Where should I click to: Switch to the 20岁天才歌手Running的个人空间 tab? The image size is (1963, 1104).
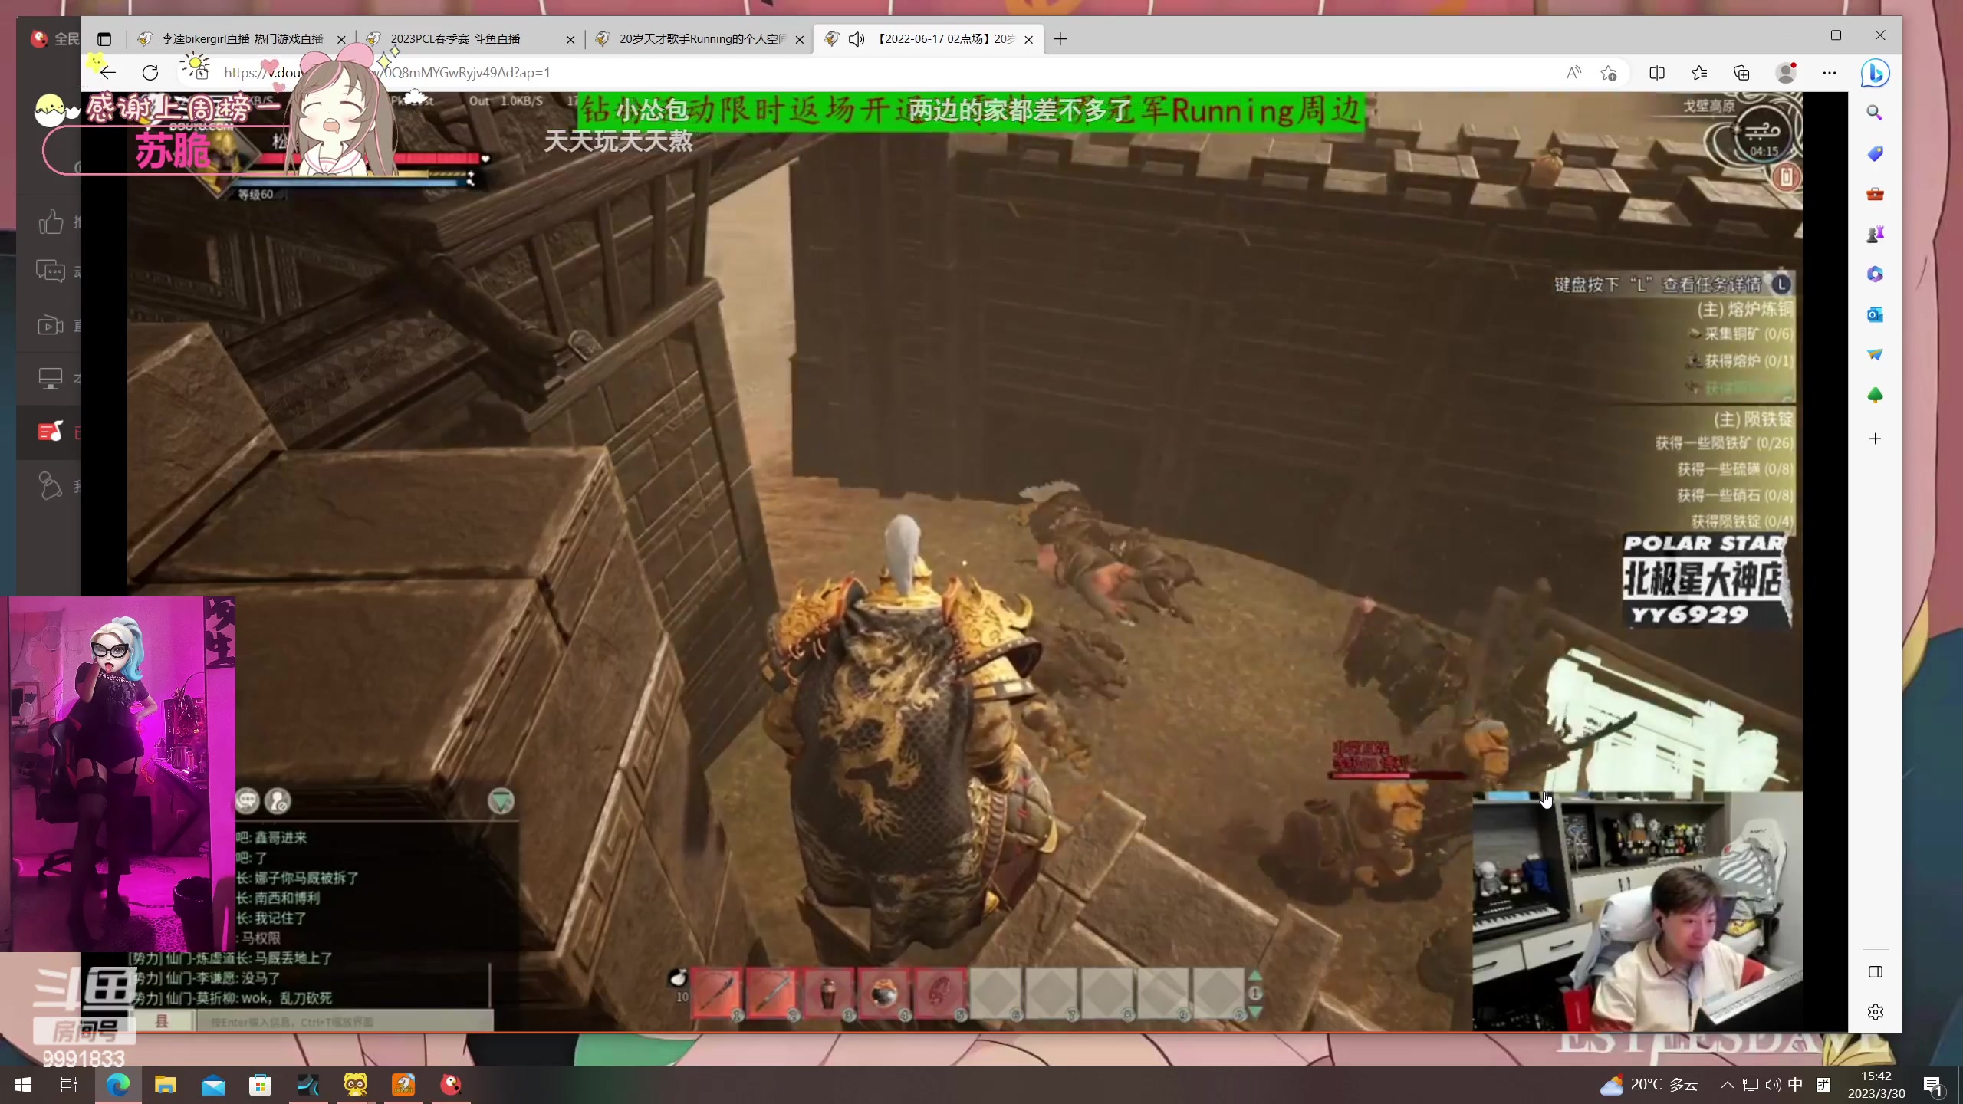click(x=699, y=39)
